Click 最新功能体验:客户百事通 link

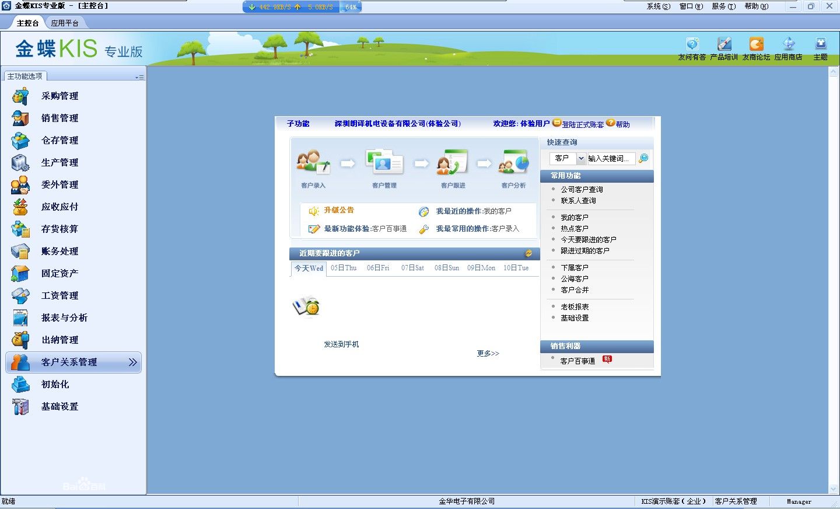point(365,229)
